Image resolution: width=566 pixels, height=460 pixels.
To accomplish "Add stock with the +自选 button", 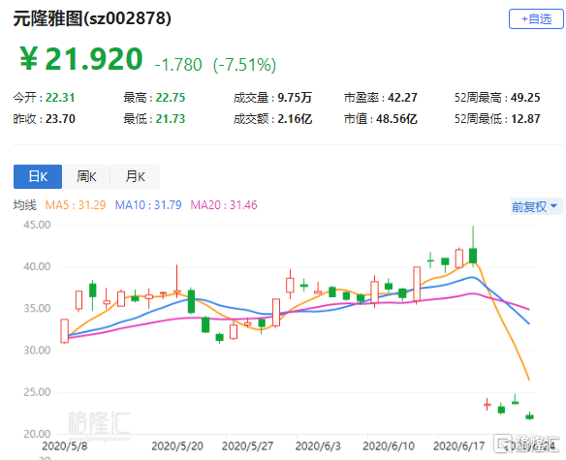I will 536,18.
